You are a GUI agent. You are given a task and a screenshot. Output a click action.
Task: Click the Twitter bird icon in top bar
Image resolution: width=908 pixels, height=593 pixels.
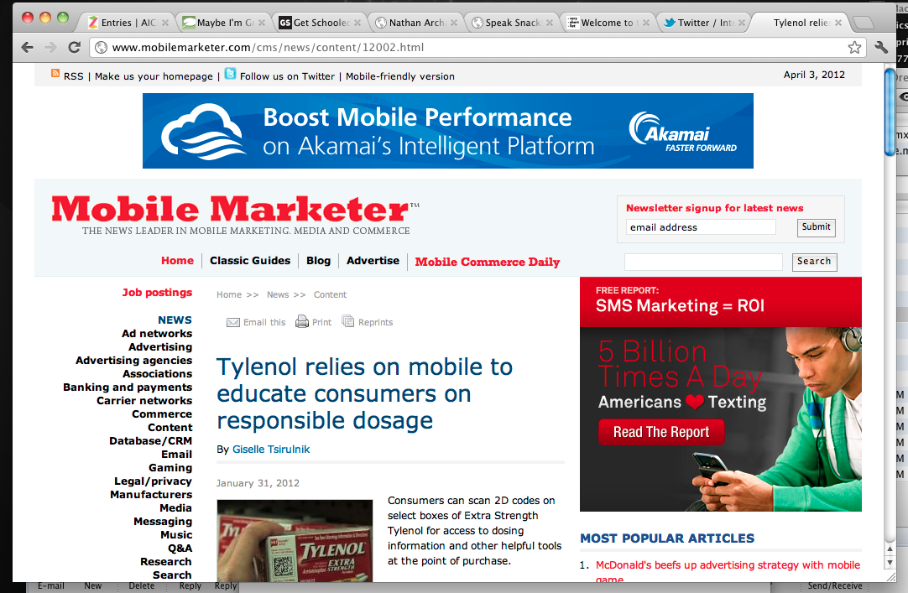pyautogui.click(x=231, y=74)
